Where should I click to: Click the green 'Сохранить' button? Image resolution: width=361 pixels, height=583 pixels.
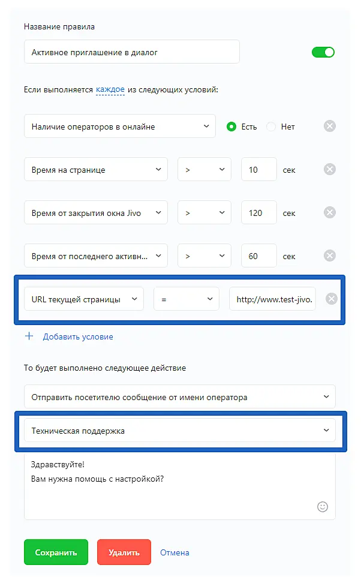56,552
